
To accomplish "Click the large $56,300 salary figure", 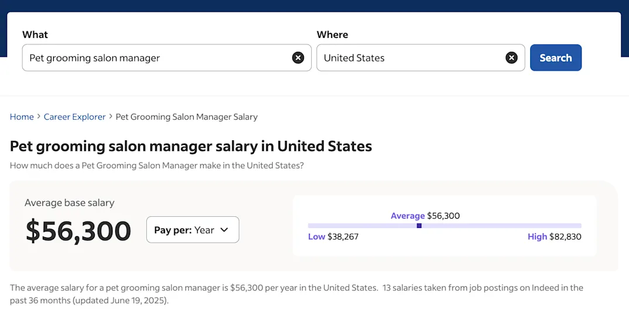I will tap(78, 231).
